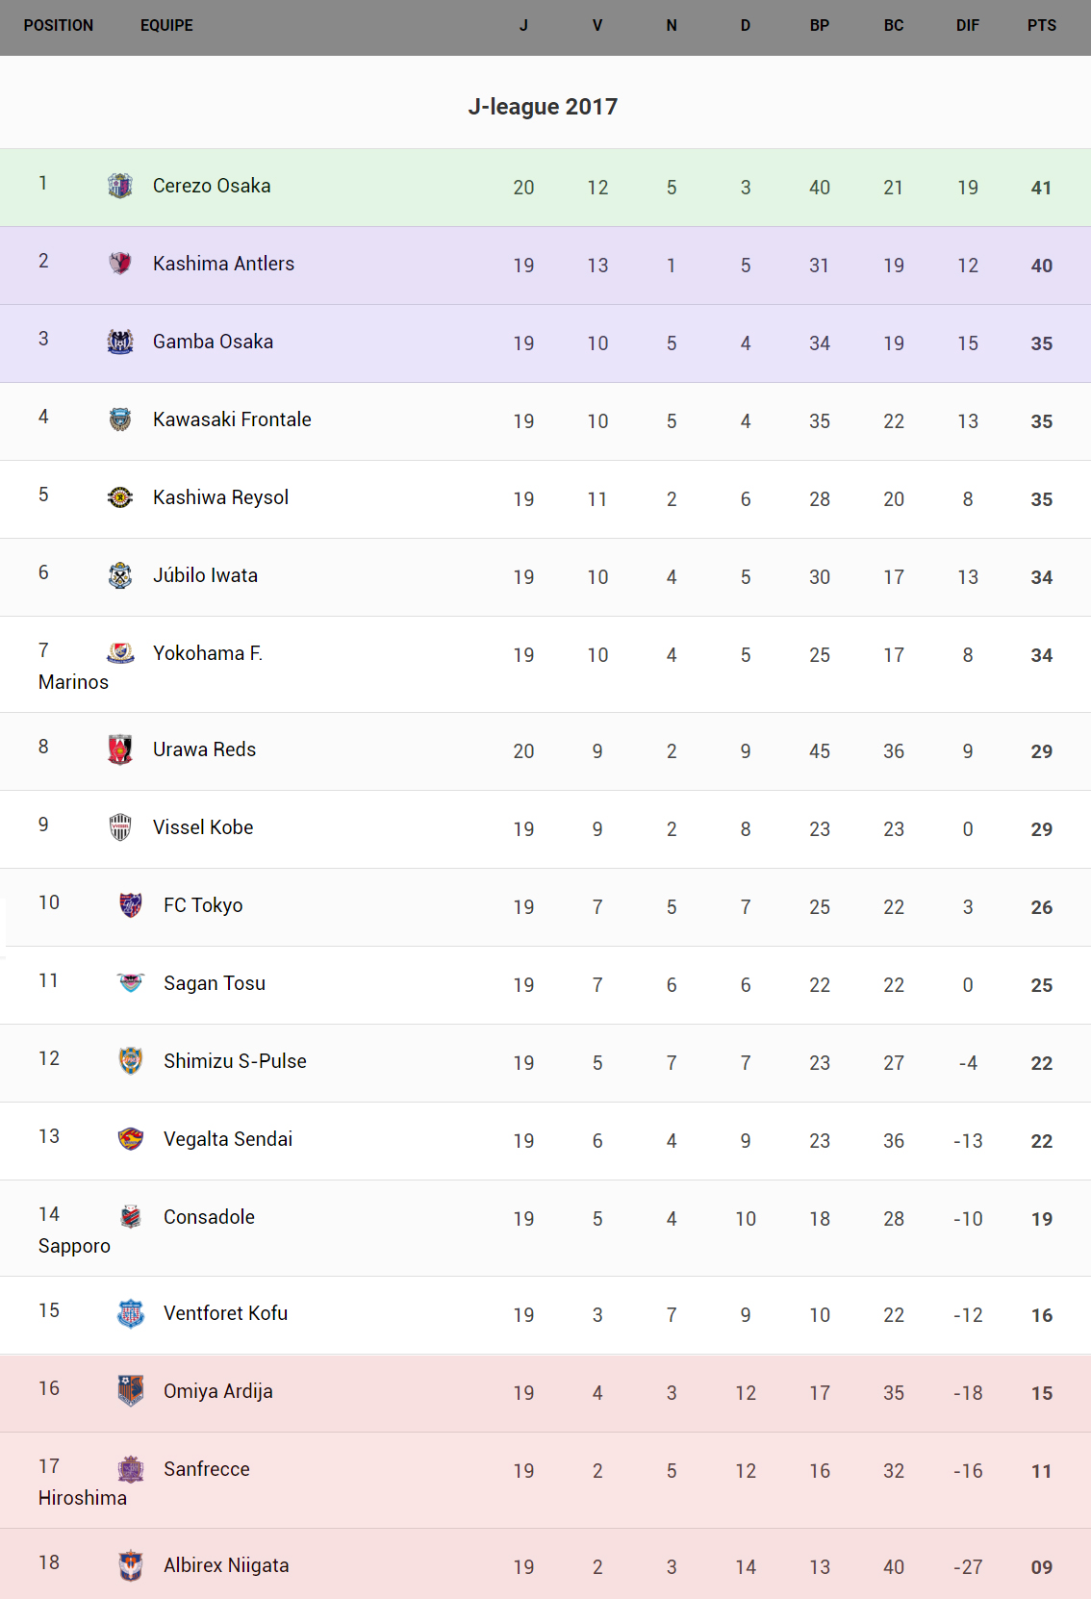Click the Vissel Kobe badge icon
Image resolution: width=1091 pixels, height=1599 pixels.
click(x=120, y=827)
